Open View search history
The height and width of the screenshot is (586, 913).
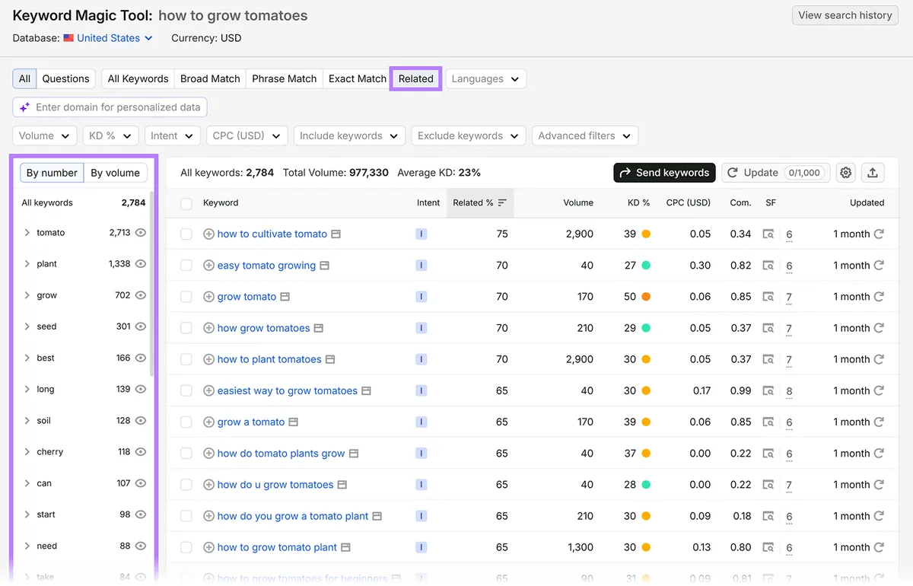[845, 15]
